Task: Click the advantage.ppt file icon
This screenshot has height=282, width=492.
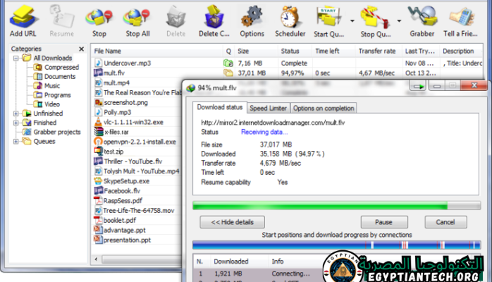Action: (x=98, y=230)
